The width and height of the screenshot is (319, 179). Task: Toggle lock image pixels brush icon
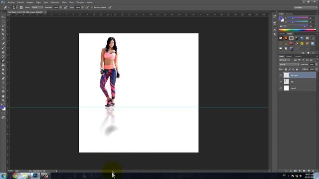point(290,70)
